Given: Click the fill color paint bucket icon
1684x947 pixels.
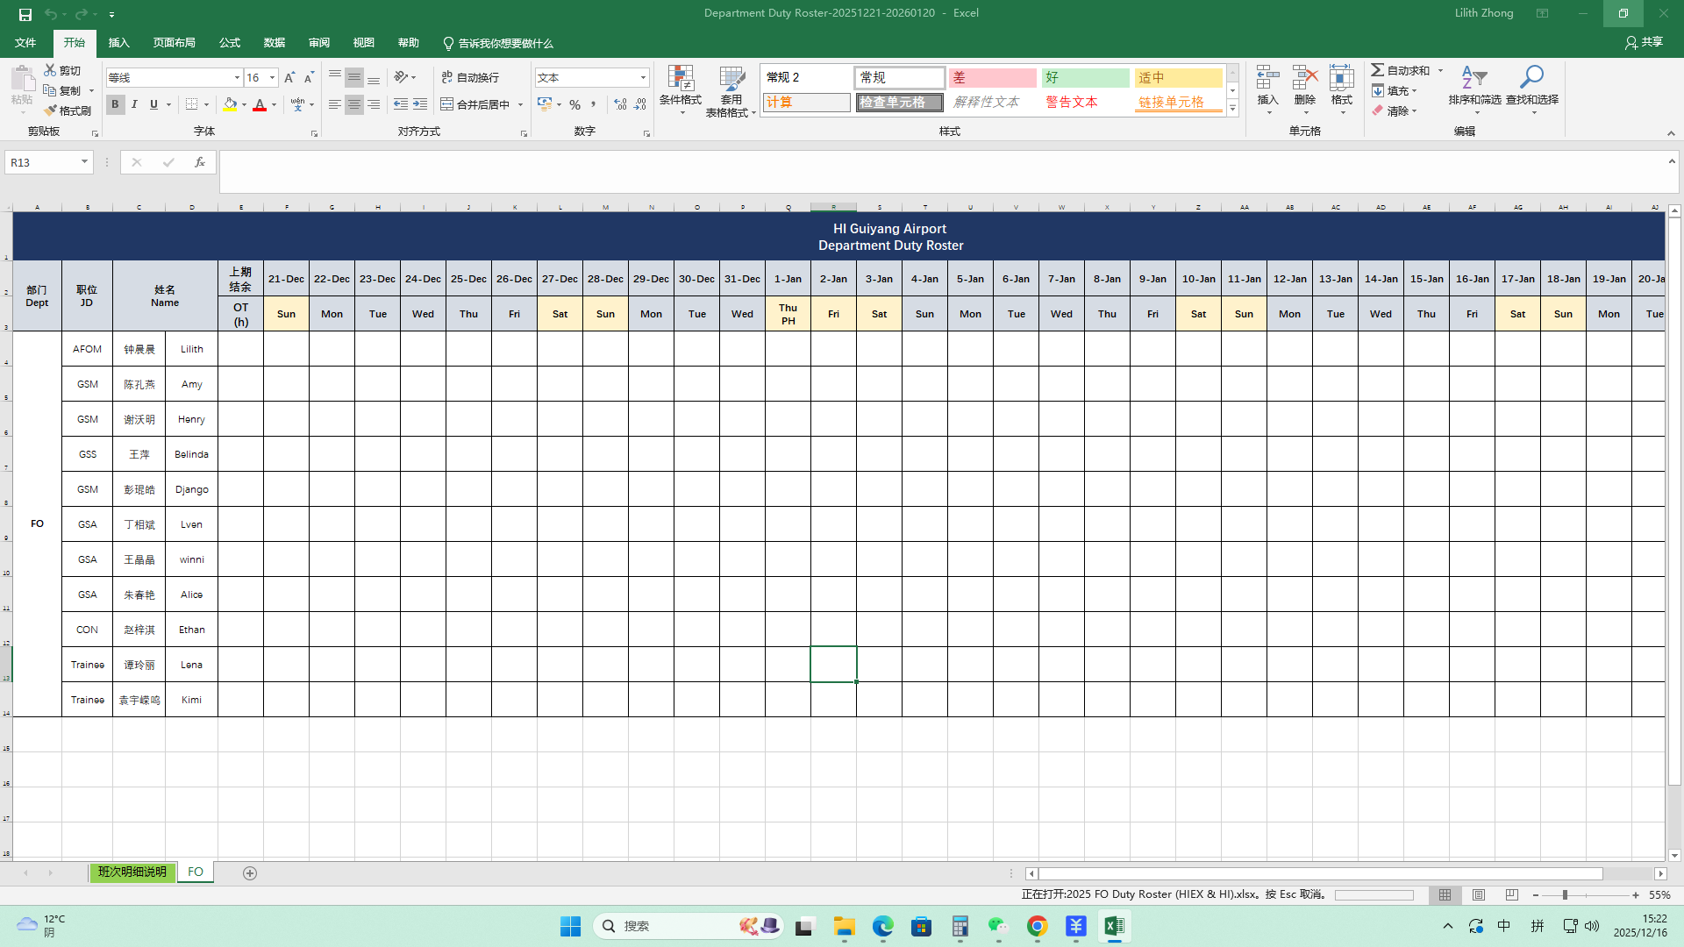Looking at the screenshot, I should coord(230,104).
